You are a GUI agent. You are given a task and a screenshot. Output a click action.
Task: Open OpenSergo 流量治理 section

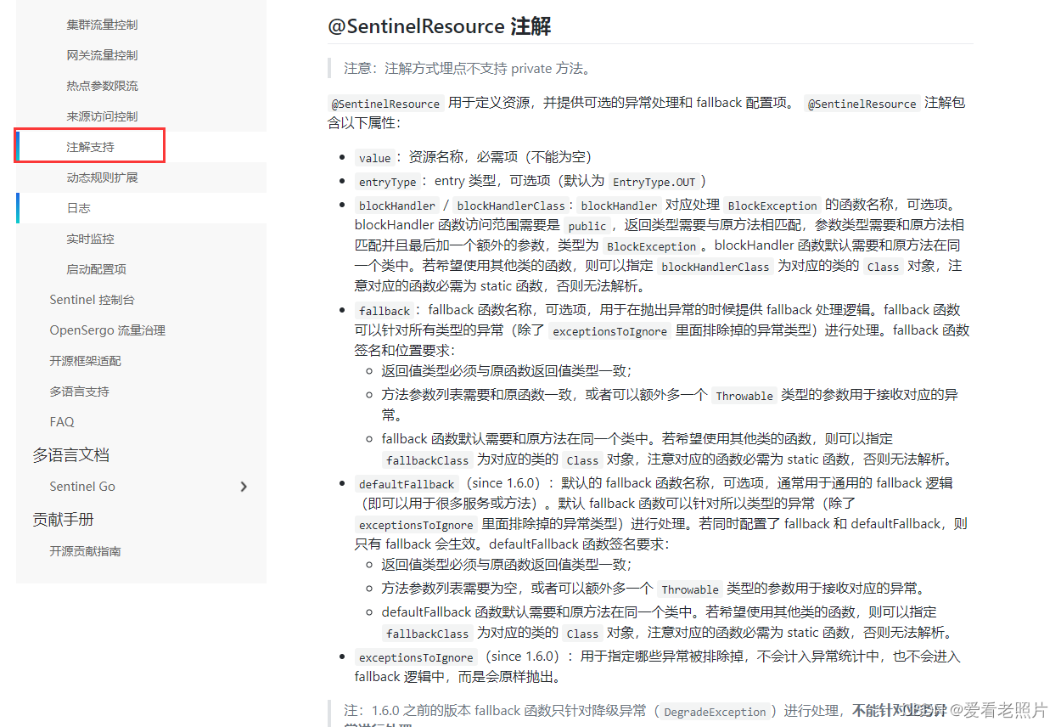click(x=107, y=330)
